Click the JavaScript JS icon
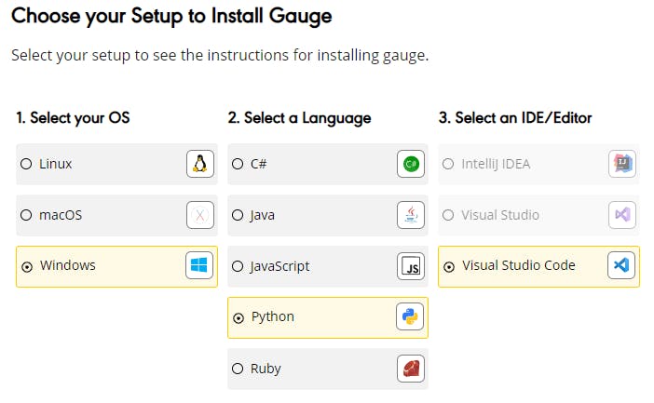The width and height of the screenshot is (654, 403). click(410, 266)
